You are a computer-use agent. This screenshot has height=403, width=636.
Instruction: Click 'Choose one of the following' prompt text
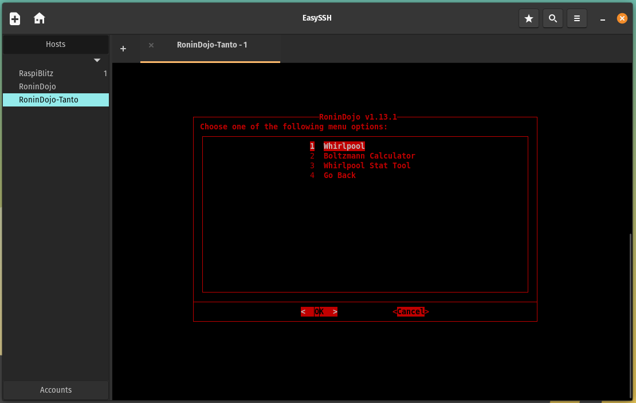294,127
